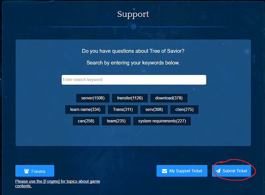Select the system requirements(227) keyword tag
Screen dimensions: 265x195
tap(162, 121)
